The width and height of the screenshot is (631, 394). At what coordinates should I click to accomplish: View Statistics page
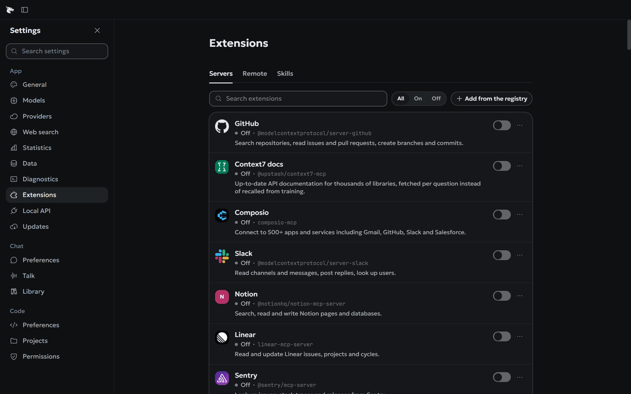57,148
